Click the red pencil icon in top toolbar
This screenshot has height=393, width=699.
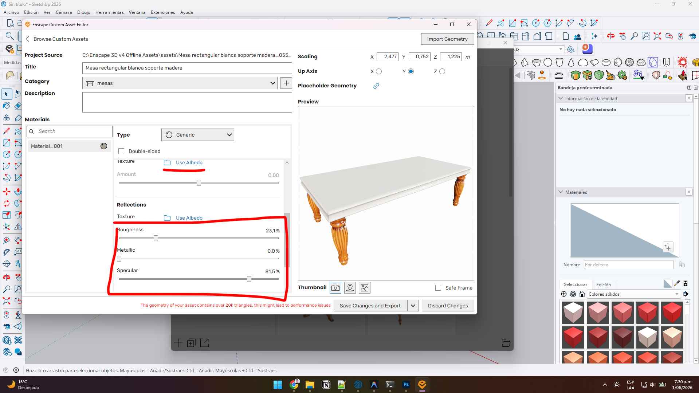point(489,23)
